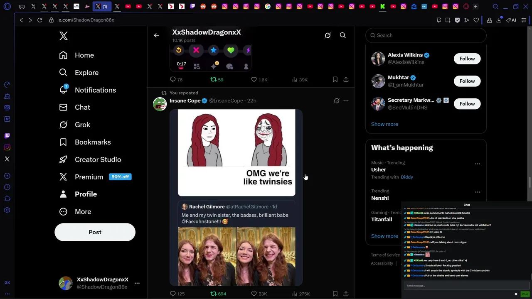Open chat overlay settings gear
The width and height of the screenshot is (532, 299).
click(x=516, y=294)
